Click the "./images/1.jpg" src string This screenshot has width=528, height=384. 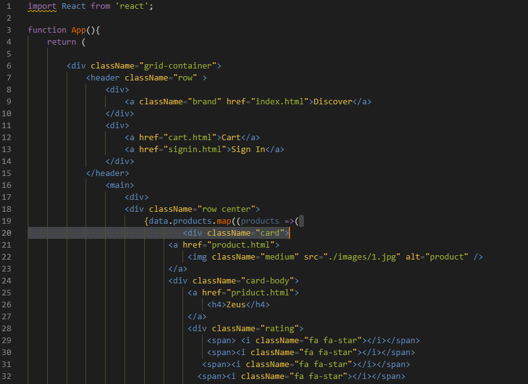(362, 257)
